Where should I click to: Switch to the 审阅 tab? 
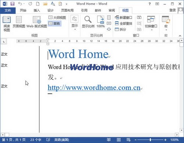point(112,11)
